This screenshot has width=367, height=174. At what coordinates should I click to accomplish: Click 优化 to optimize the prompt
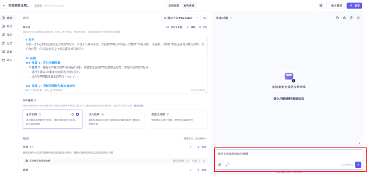203,27
